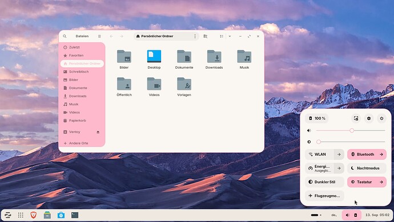Take a screenshot from quick settings

click(x=356, y=118)
